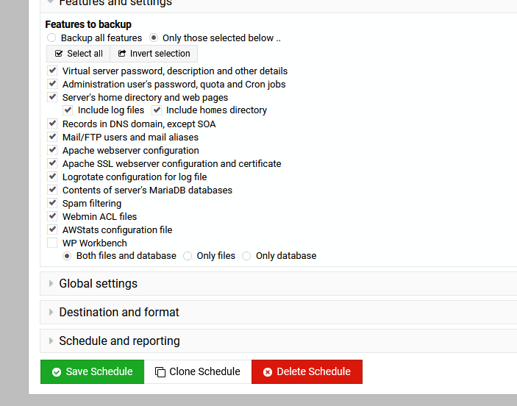Click the Select all button
517x406 pixels.
78,54
